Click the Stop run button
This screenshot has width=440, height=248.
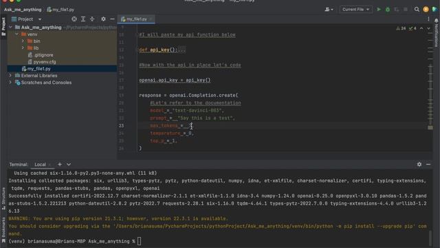(x=406, y=9)
